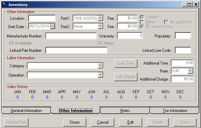Viewport: 201px width, 128px height.
Task: Toggle the No Smart Pricing checkbox
Action: [x=142, y=27]
